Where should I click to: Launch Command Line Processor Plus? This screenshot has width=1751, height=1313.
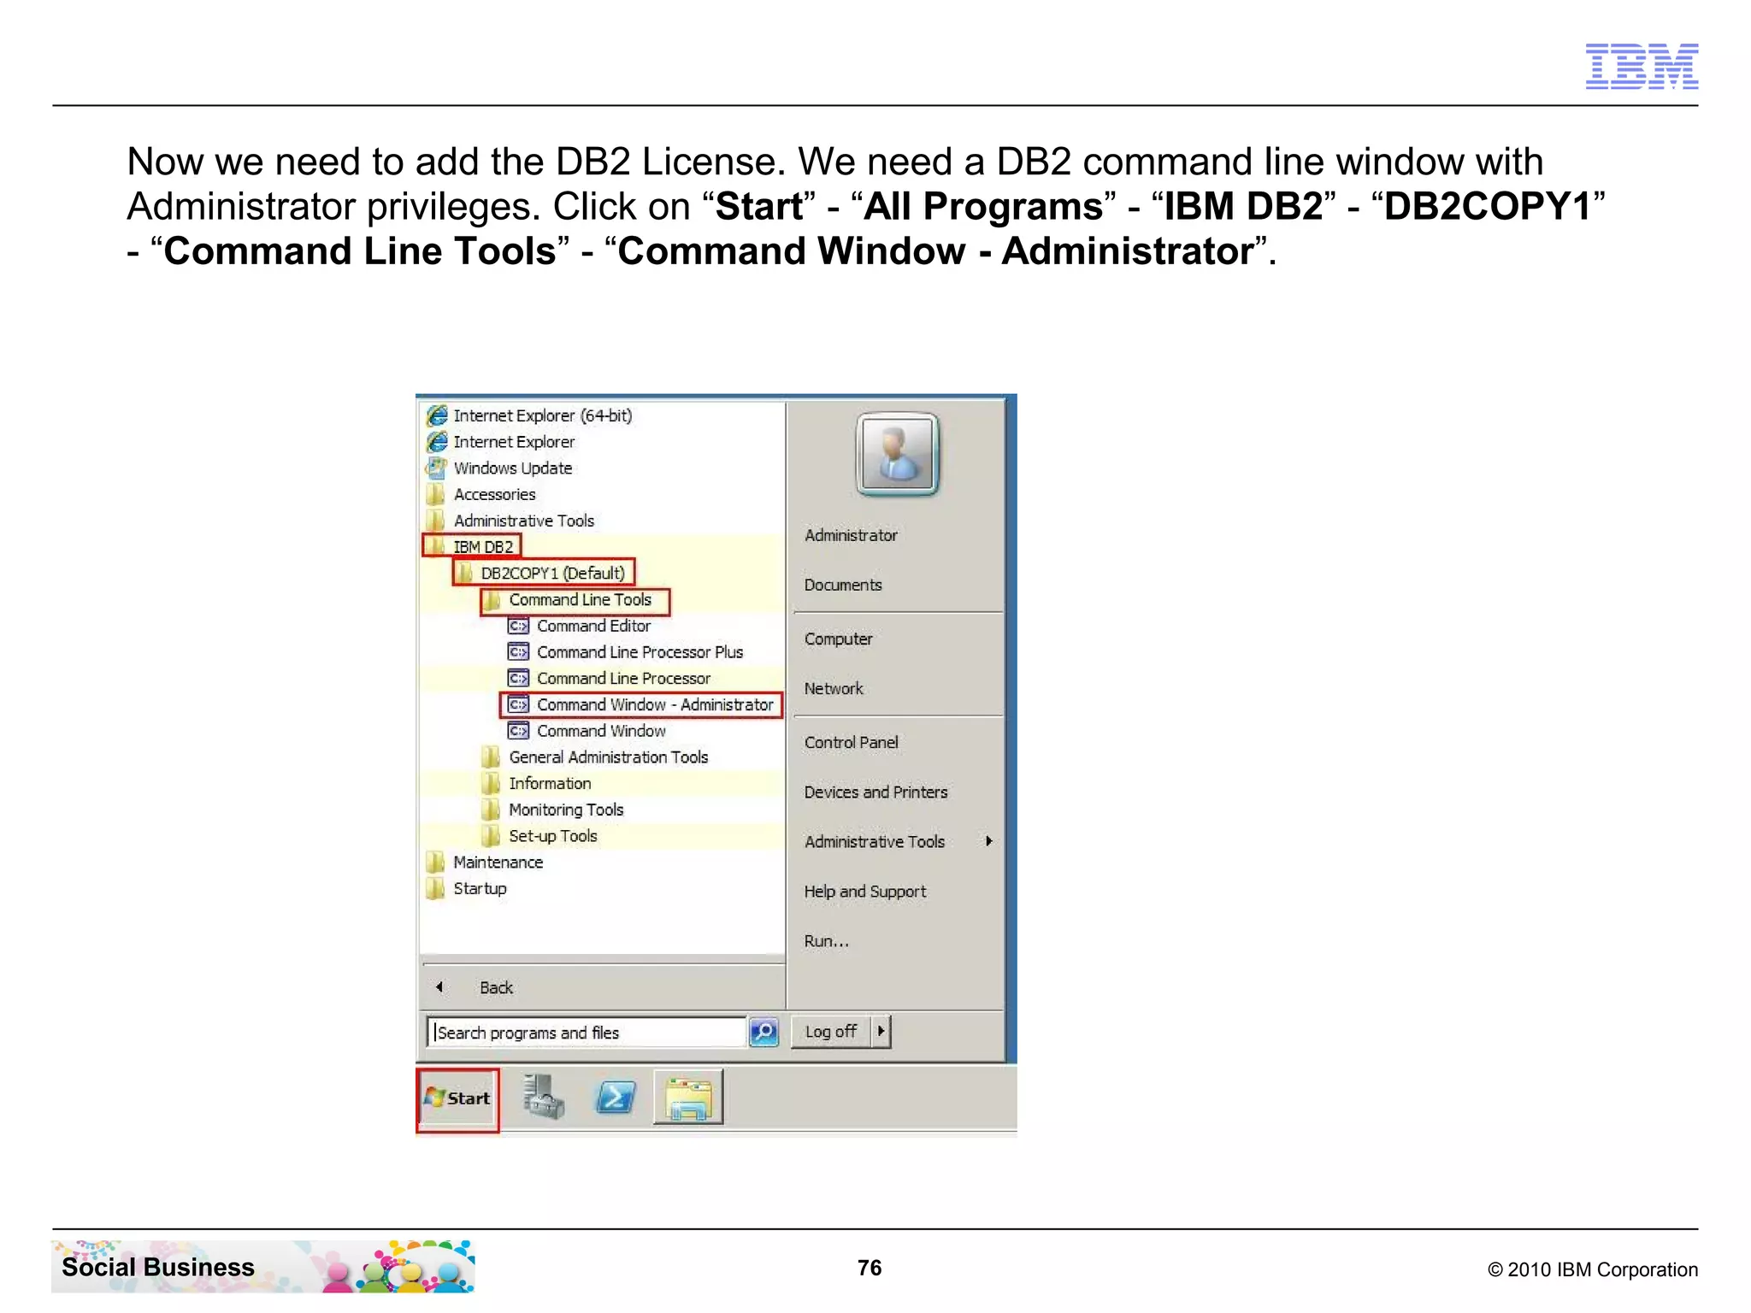626,652
